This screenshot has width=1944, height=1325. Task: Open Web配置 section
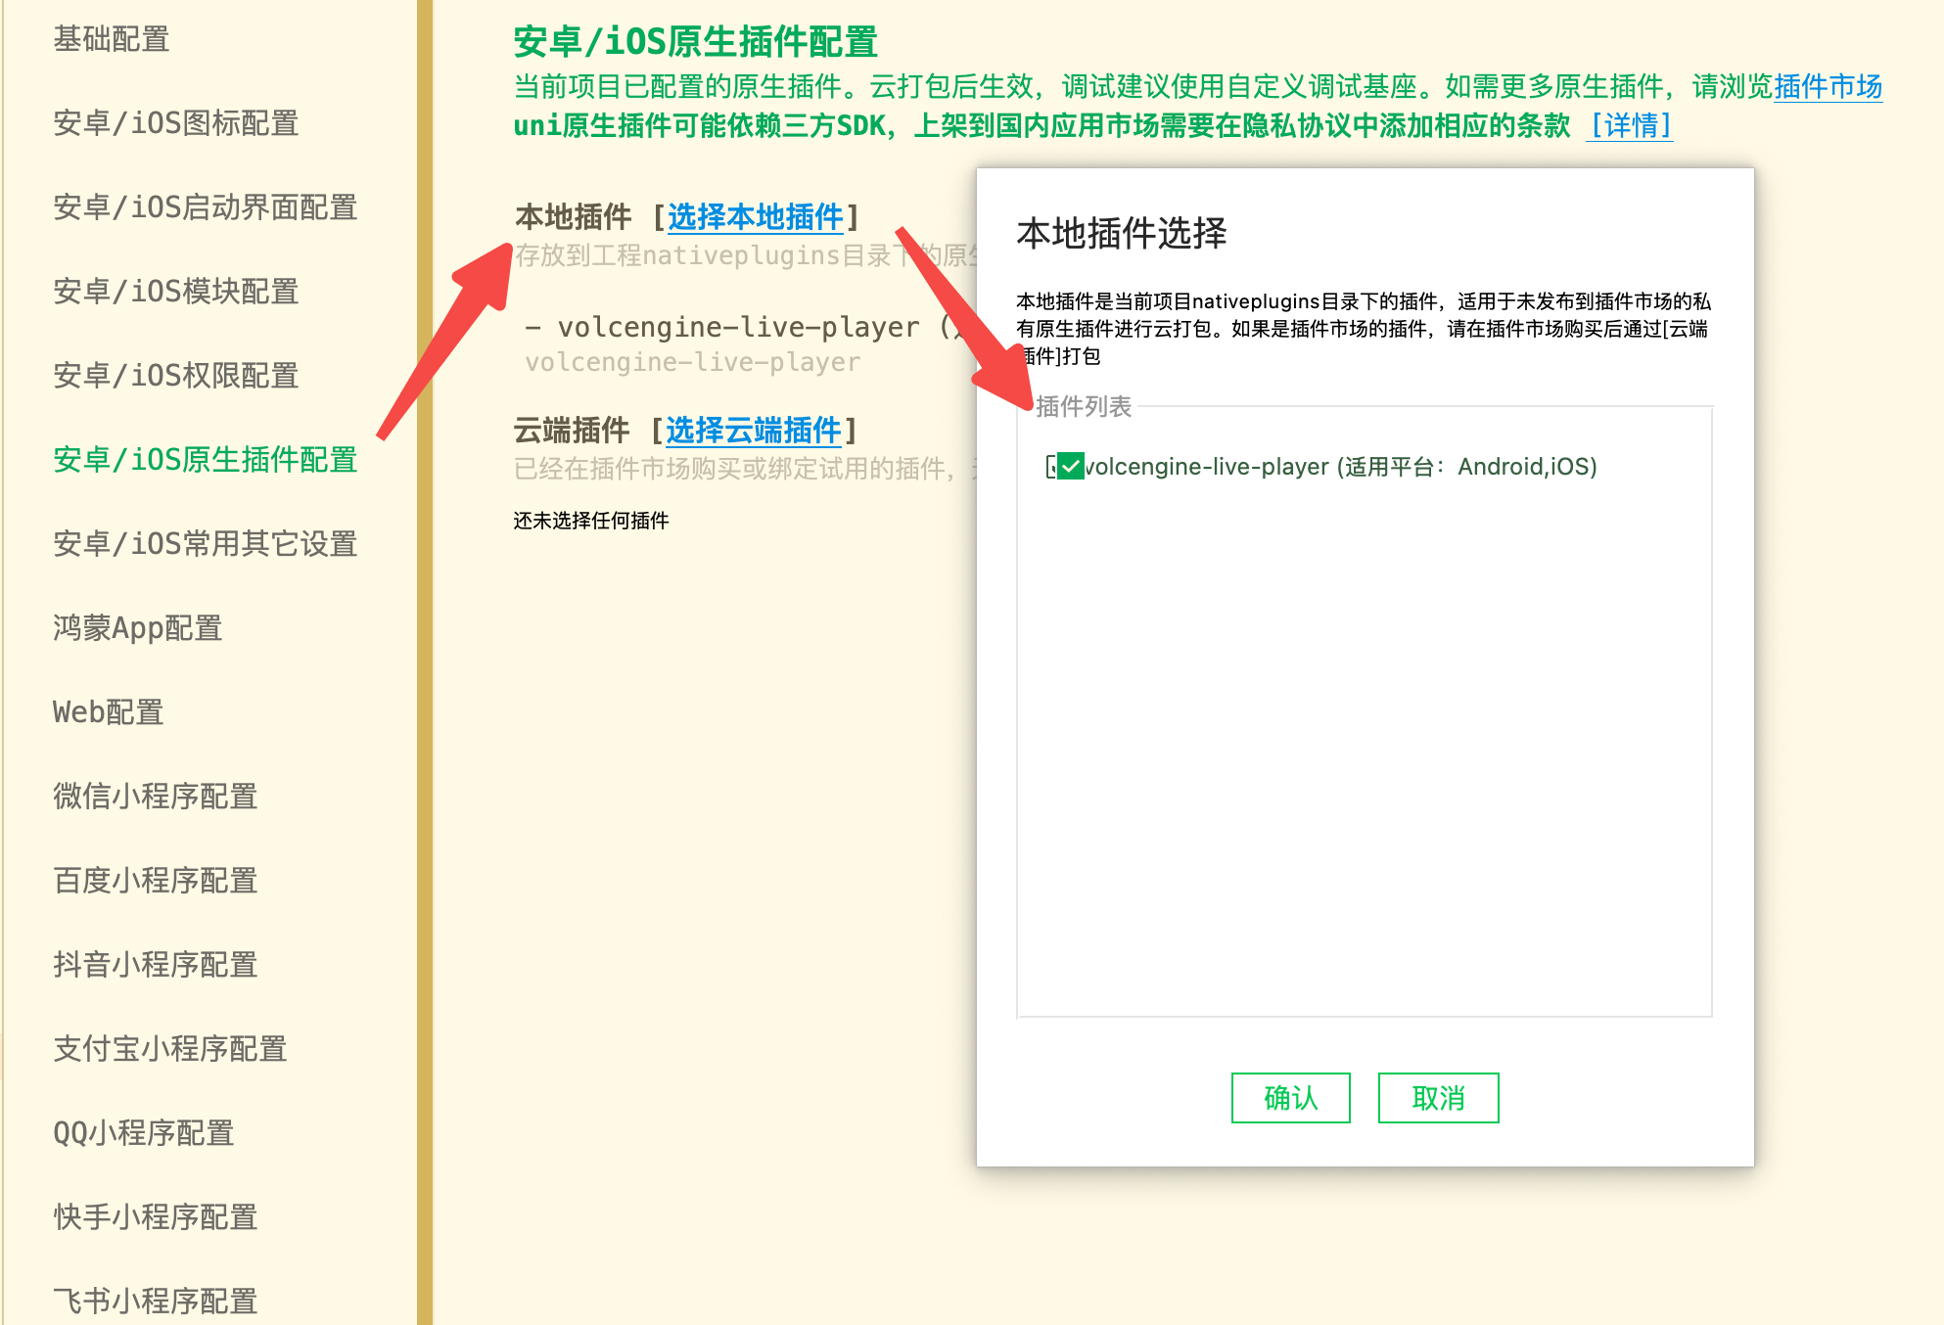(109, 713)
